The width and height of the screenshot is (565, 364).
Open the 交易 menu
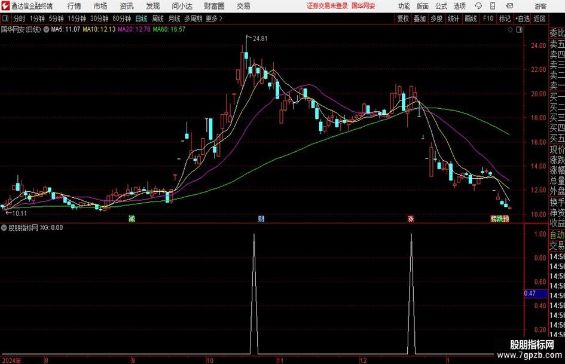[x=243, y=6]
